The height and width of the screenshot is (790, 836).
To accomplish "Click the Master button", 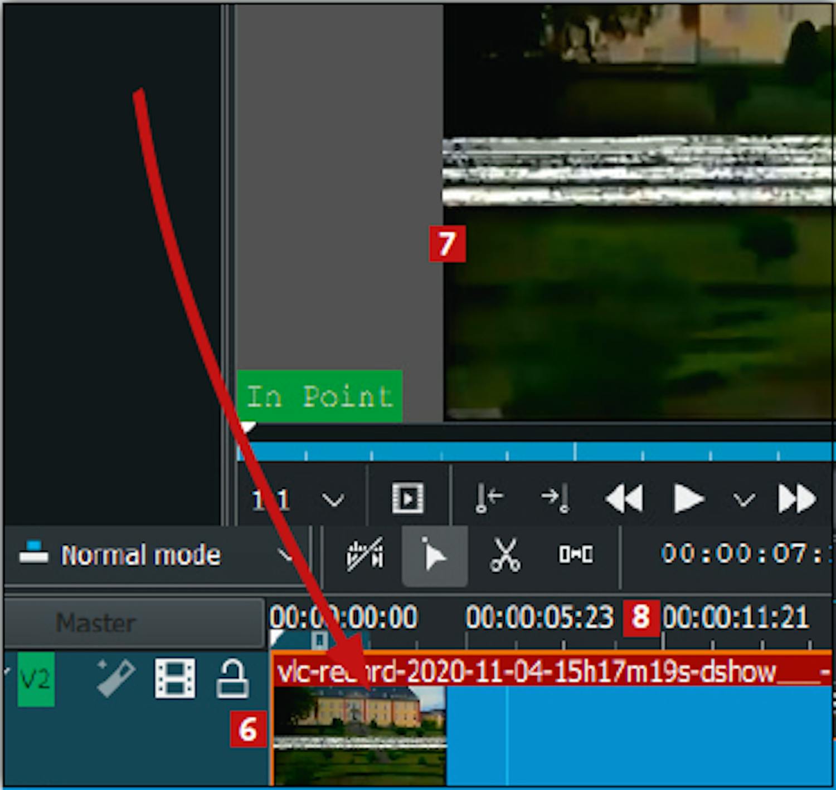I will coord(134,622).
